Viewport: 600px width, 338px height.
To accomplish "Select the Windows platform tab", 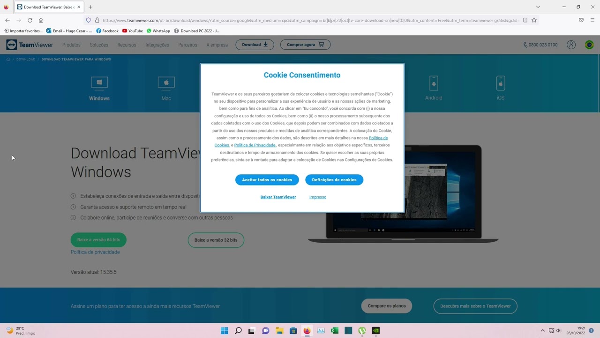I will [x=99, y=89].
